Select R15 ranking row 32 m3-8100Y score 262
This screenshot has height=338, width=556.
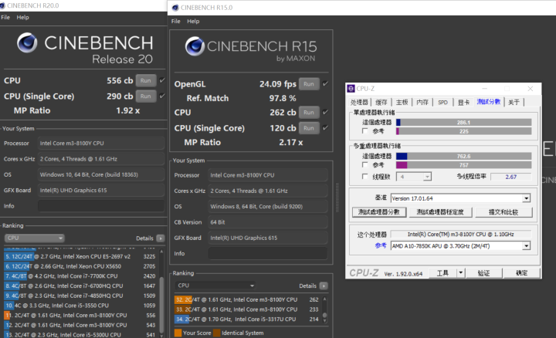(x=247, y=299)
